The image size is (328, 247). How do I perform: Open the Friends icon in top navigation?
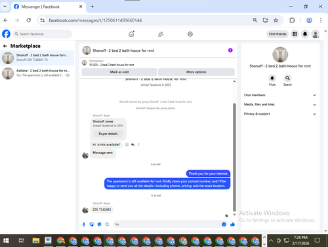click(161, 34)
